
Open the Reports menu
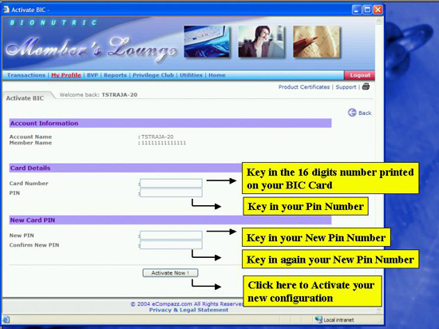click(x=115, y=75)
